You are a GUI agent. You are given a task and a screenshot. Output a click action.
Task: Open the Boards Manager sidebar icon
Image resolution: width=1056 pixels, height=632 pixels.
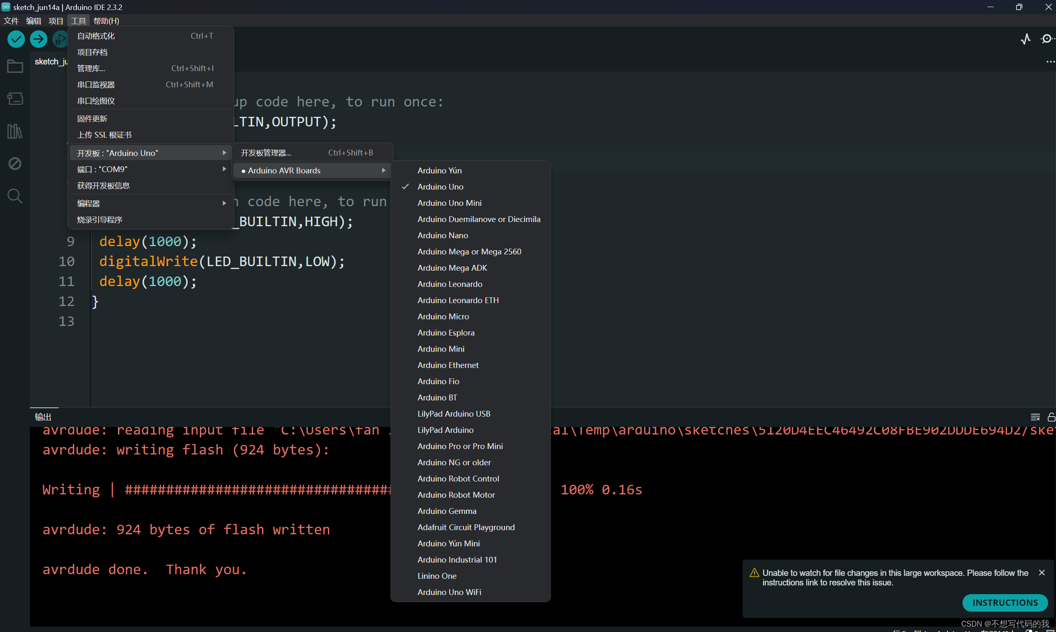15,99
